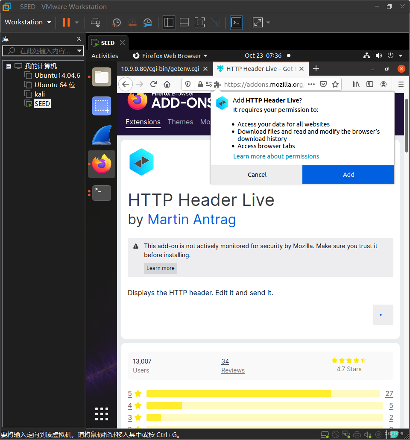Toggle Firefox sidebars

tap(370, 84)
